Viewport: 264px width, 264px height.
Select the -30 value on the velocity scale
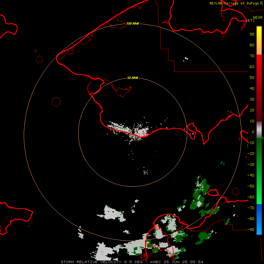[251, 165]
